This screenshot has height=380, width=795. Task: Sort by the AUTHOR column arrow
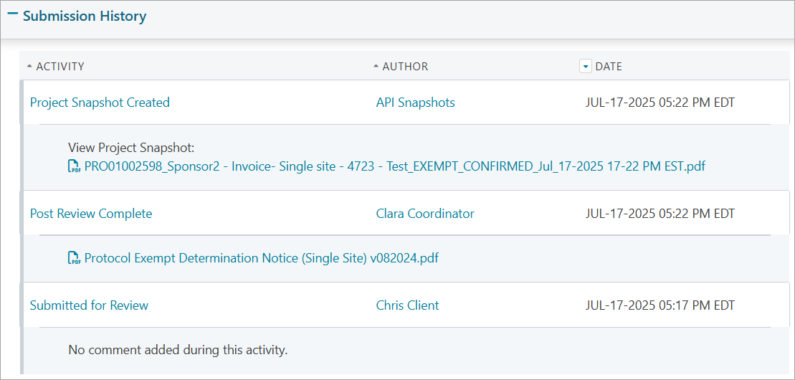pyautogui.click(x=376, y=67)
